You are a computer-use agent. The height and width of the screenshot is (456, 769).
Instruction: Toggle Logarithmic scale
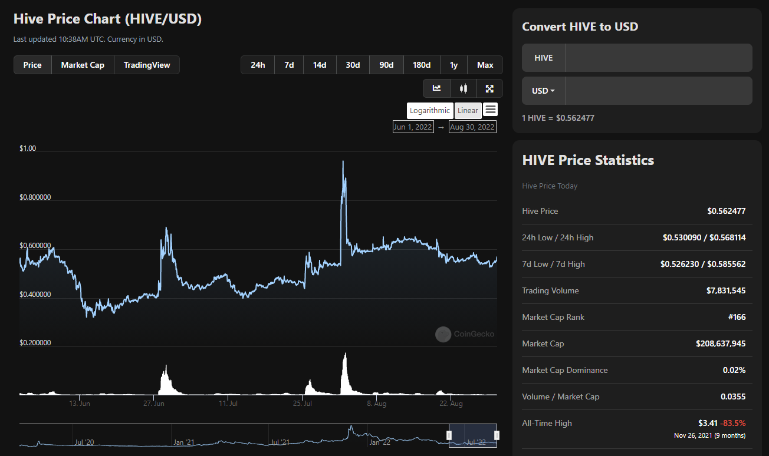(x=430, y=111)
